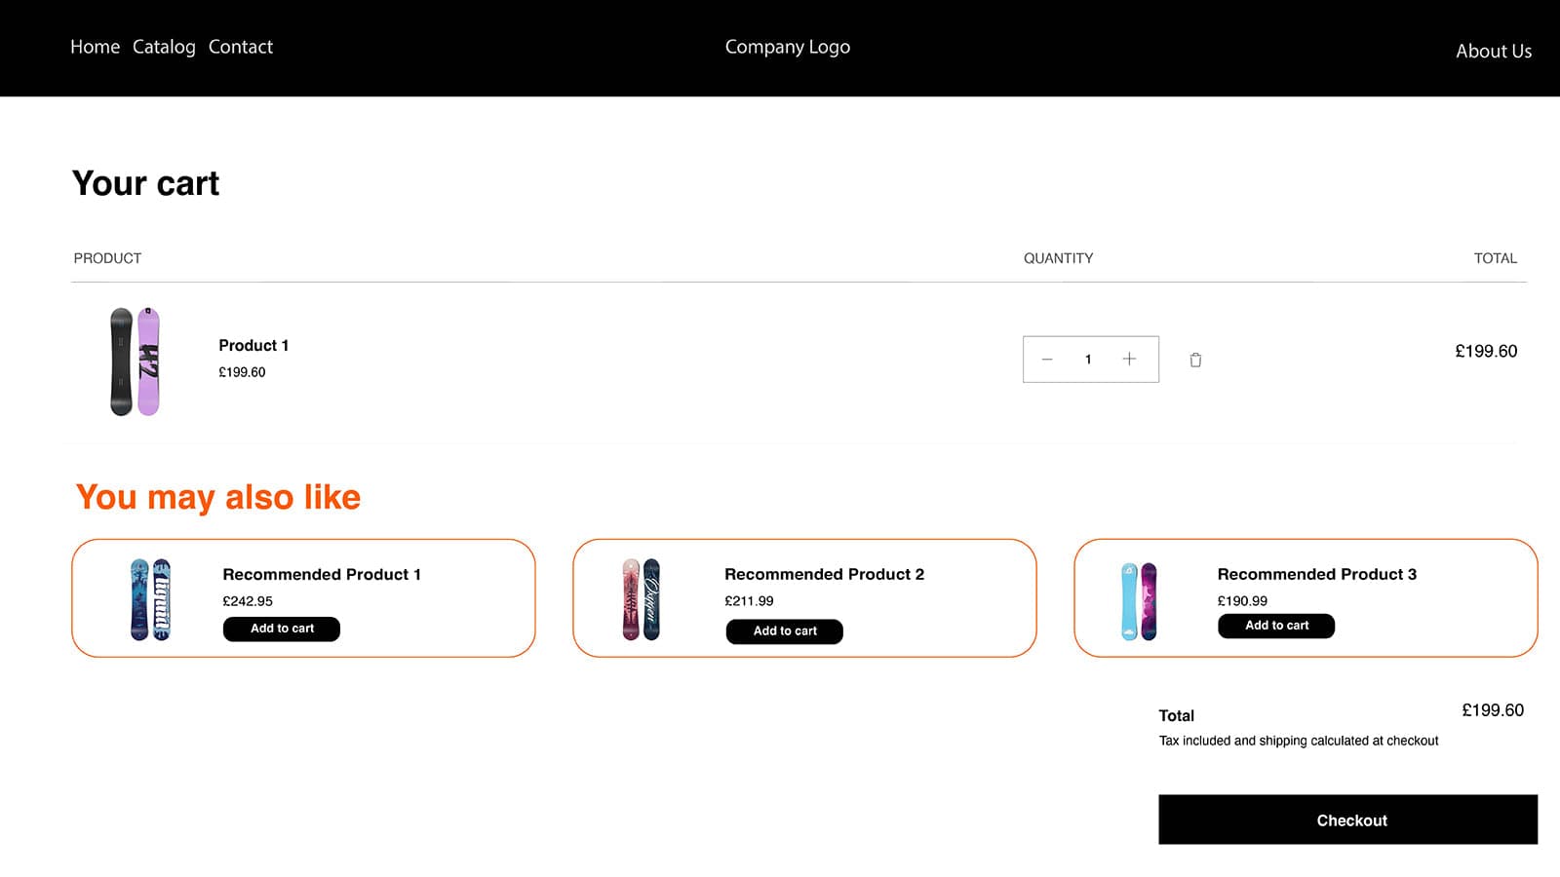Open the Product 1 title link
This screenshot has height=877, width=1560.
253,345
